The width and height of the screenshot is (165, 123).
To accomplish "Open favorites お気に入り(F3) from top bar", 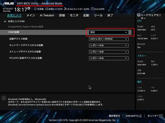I will pos(54,9).
